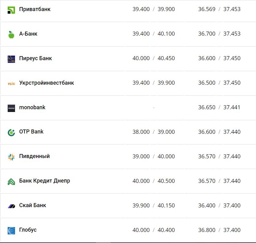
Task: Open the Приватбанк bank link
Action: click(35, 9)
